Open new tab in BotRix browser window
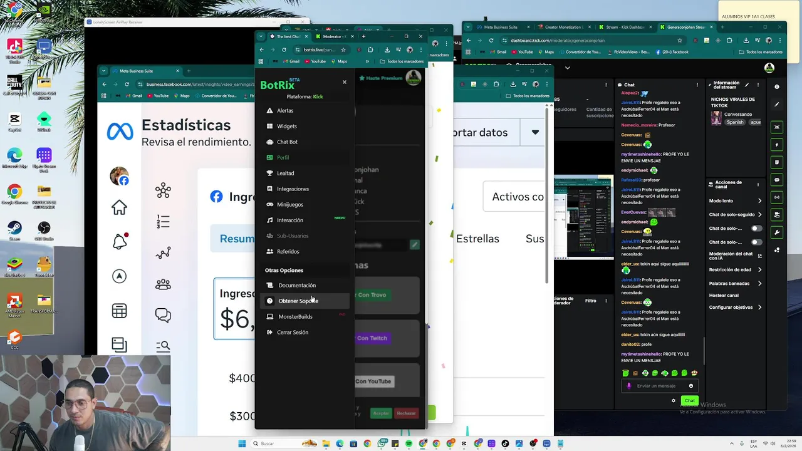 click(x=363, y=36)
